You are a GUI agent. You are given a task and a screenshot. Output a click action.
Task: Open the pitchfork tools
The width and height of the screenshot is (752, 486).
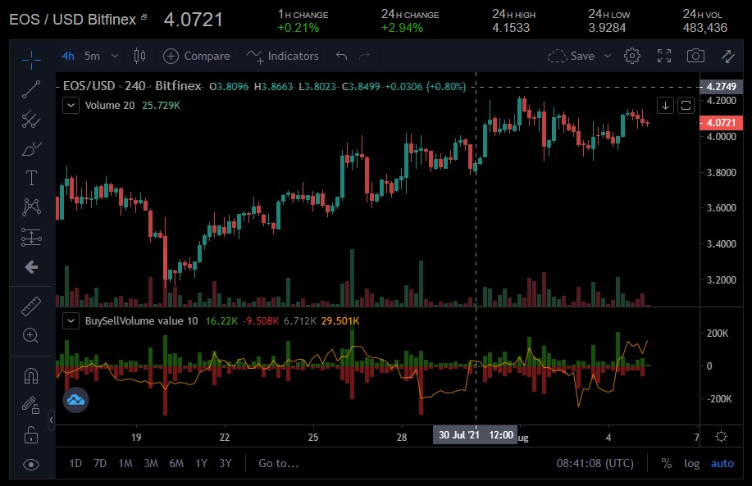[31, 120]
